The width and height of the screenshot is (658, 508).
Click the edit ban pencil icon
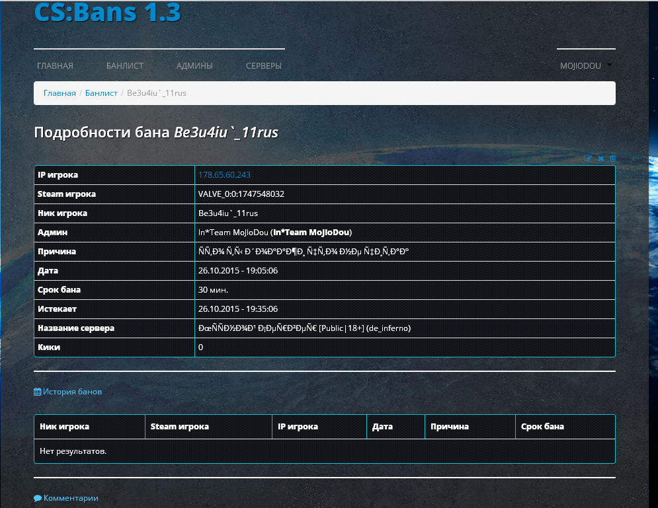(x=587, y=159)
